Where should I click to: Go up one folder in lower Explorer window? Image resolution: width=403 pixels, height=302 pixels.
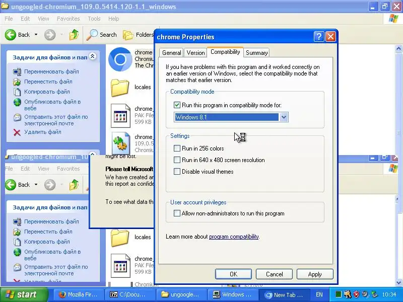click(x=74, y=185)
